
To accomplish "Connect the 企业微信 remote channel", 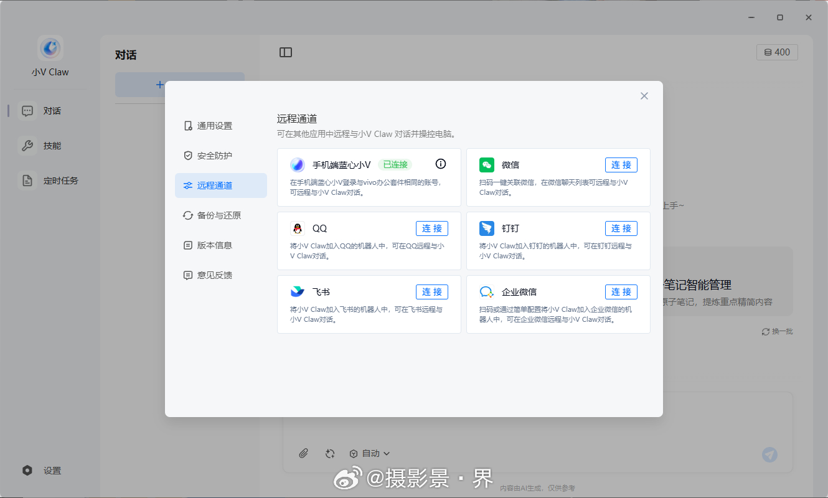I will [x=621, y=292].
